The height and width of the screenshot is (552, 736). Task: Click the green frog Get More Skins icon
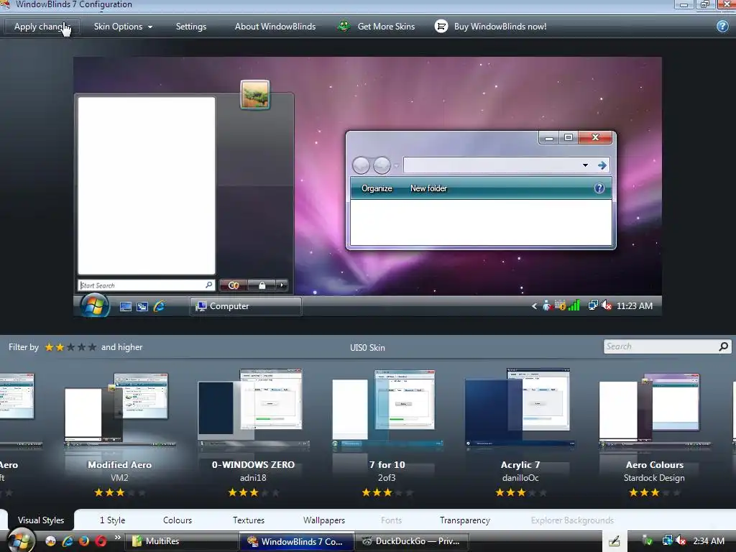[x=344, y=27]
